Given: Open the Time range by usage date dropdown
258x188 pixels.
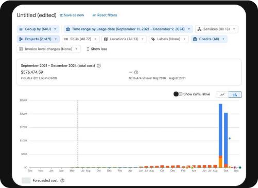Looking at the screenshot, I should (128, 29).
